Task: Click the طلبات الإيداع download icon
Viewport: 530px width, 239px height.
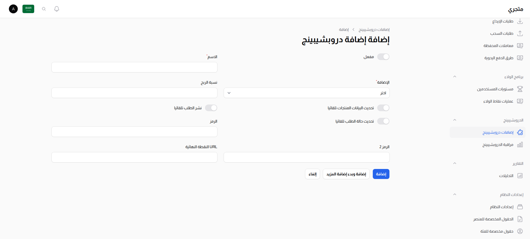Action: click(x=520, y=21)
